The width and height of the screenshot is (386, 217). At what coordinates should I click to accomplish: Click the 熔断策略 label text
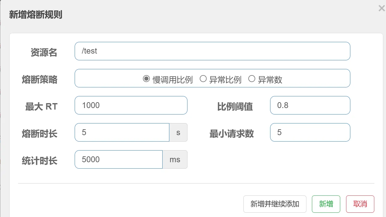[x=39, y=80]
